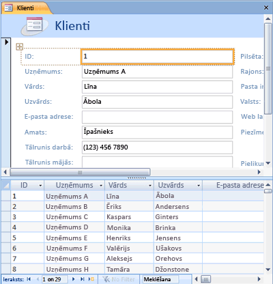The width and height of the screenshot is (273, 284).
Task: Open the ID column filter dropdown
Action: [x=40, y=186]
